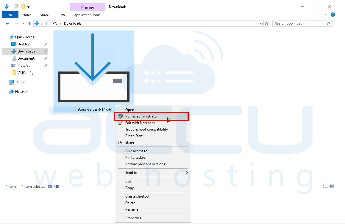
Task: Select Pin to Start
Action: [153, 136]
